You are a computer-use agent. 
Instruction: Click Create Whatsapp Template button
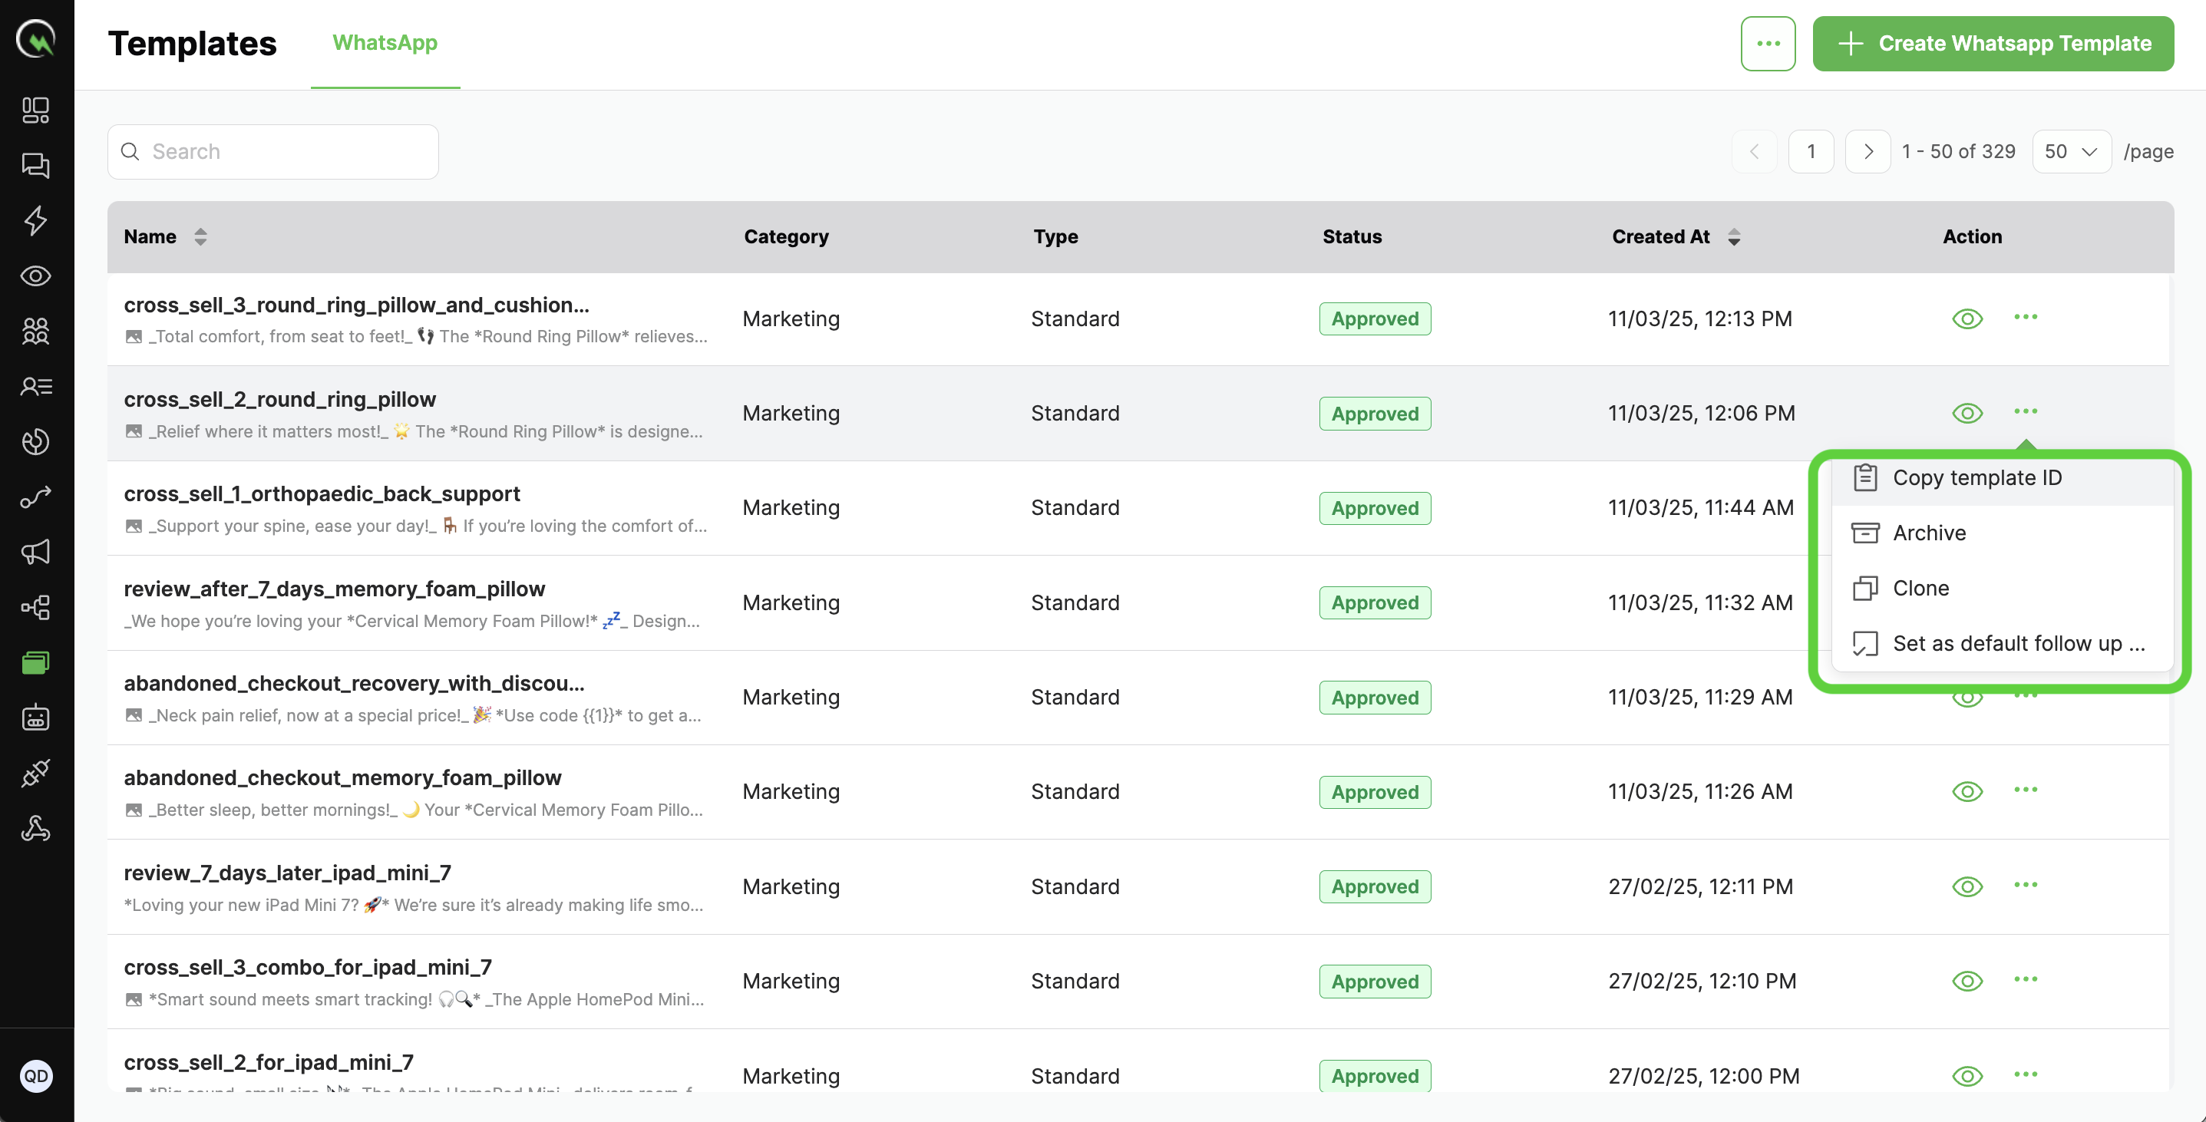(x=1993, y=43)
